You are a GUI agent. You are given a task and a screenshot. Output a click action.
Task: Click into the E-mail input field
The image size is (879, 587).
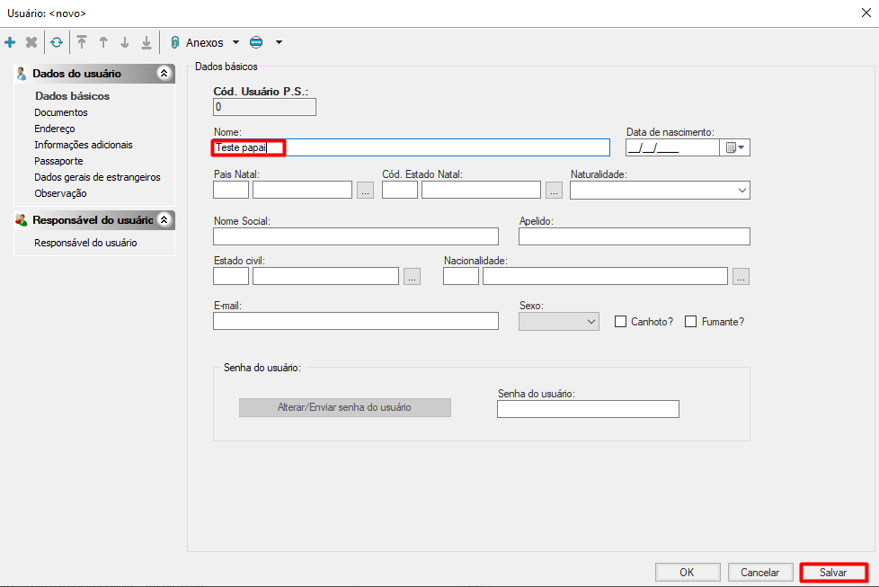pyautogui.click(x=355, y=322)
